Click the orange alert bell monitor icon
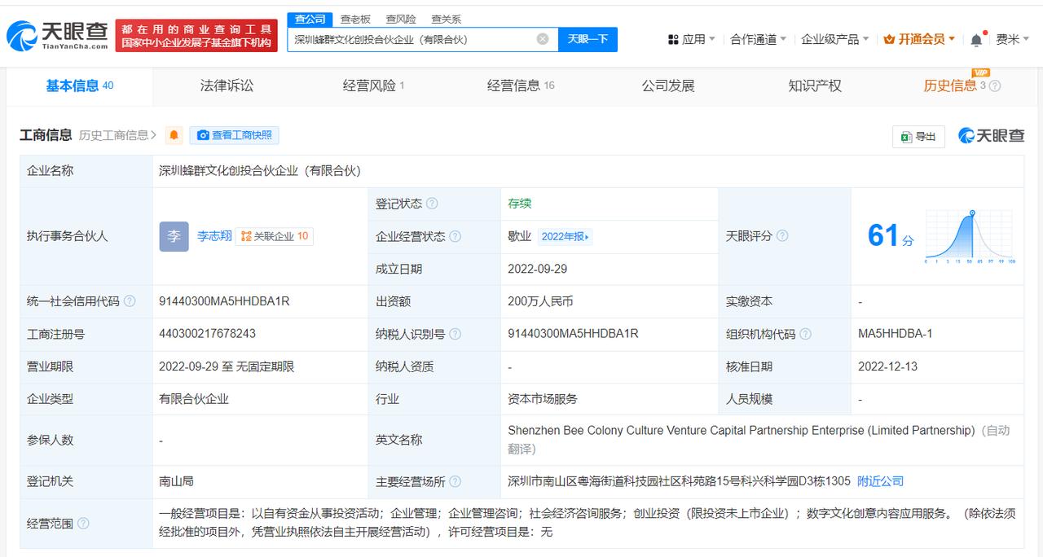The image size is (1043, 557). [x=174, y=135]
